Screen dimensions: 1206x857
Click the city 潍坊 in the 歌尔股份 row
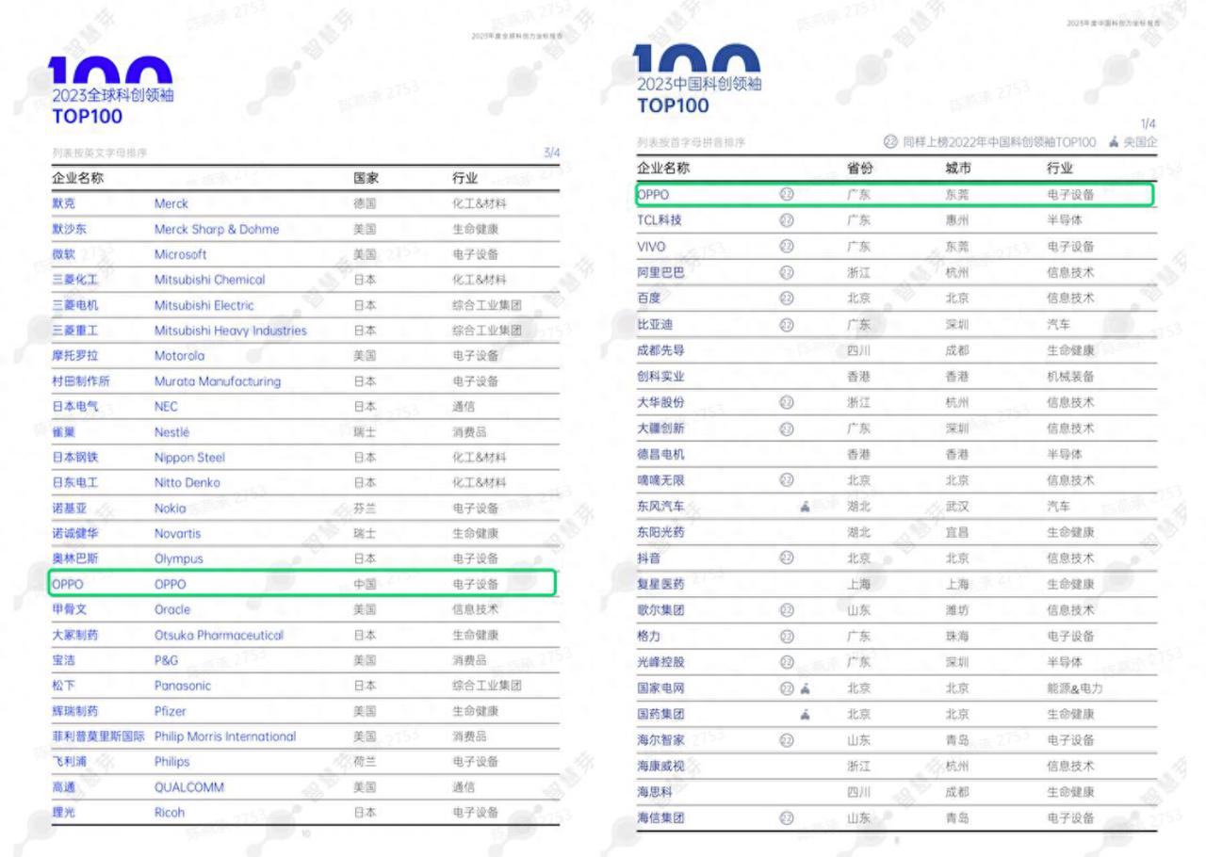pyautogui.click(x=957, y=610)
